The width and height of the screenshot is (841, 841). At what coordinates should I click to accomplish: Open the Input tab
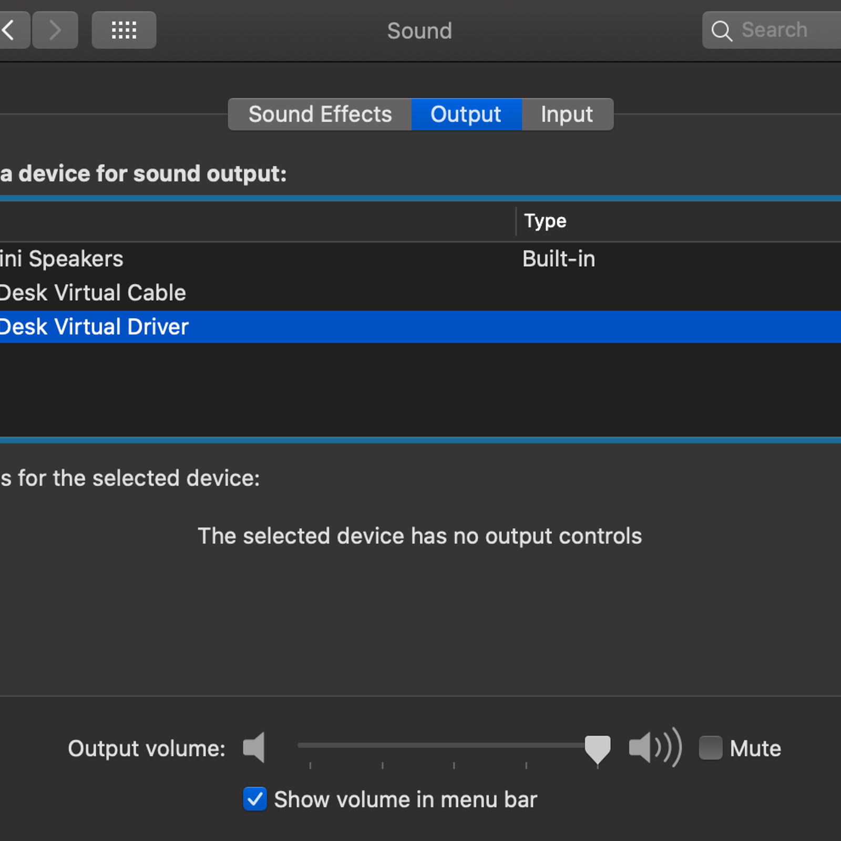(567, 114)
